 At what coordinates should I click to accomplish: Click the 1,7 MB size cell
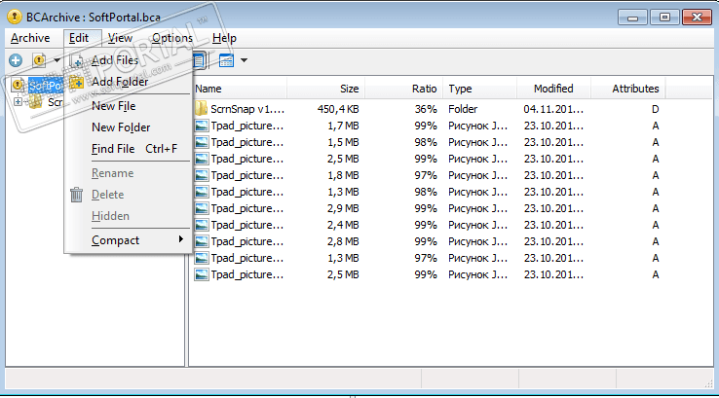coord(343,126)
